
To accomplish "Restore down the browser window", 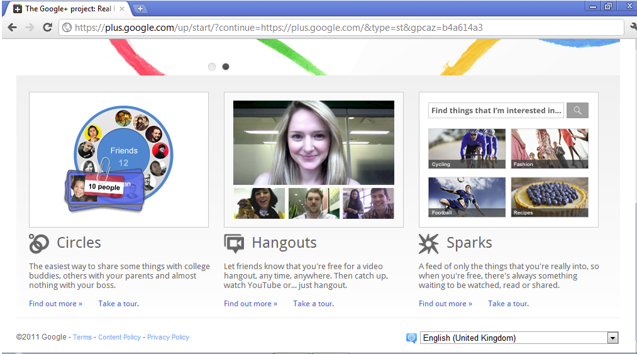I will tap(608, 6).
